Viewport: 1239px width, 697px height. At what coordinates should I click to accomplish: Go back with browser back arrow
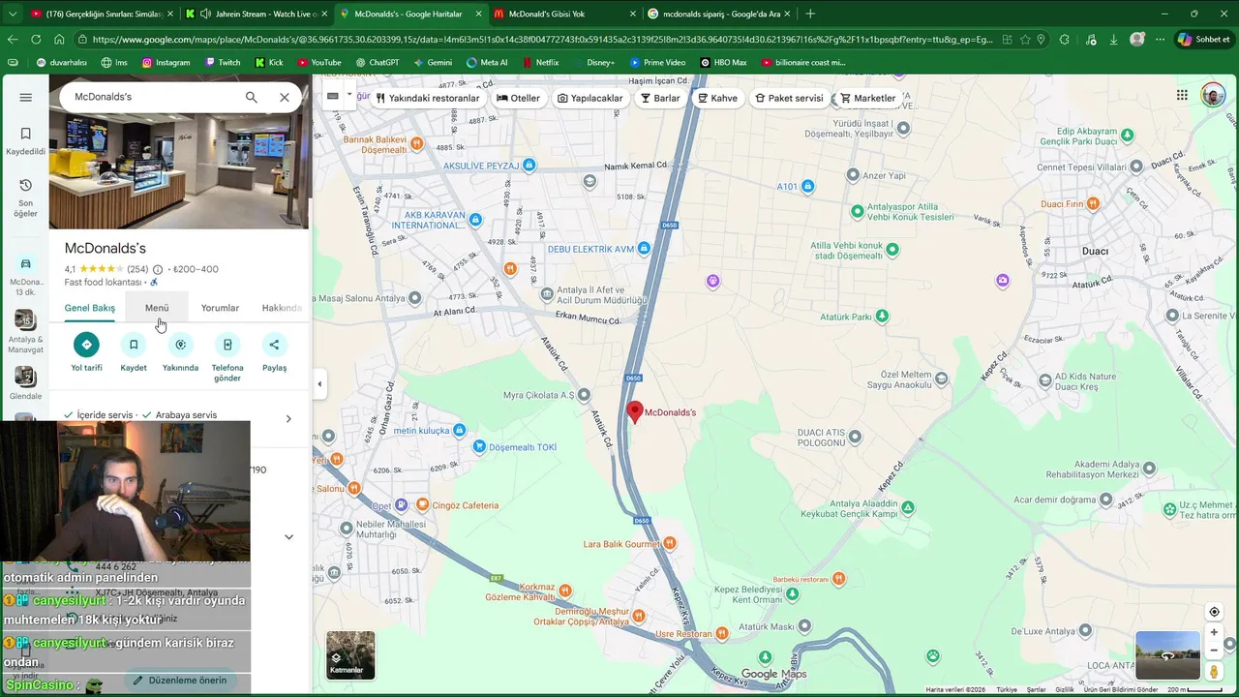[x=13, y=40]
